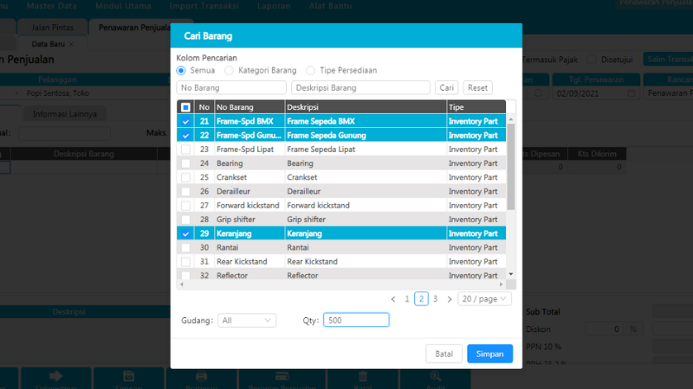The height and width of the screenshot is (389, 693).
Task: Go to the previous page arrow
Action: pos(392,298)
